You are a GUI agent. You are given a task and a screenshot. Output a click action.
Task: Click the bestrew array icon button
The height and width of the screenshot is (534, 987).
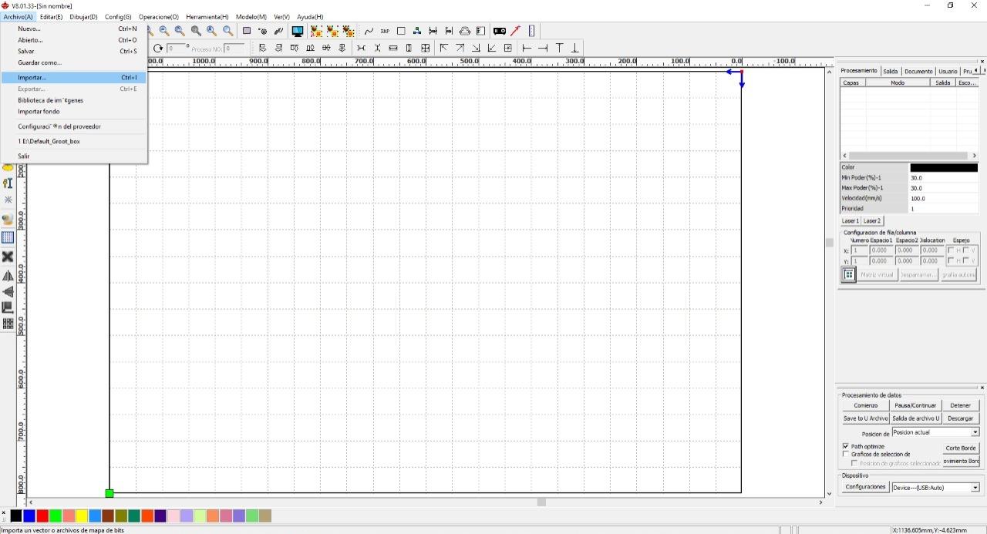pos(849,274)
